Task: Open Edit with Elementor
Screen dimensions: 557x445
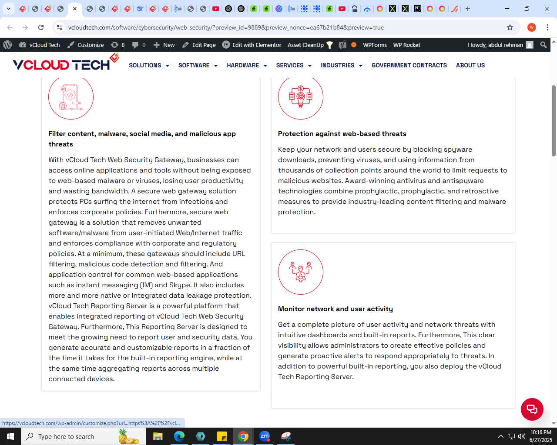Action: coord(252,45)
